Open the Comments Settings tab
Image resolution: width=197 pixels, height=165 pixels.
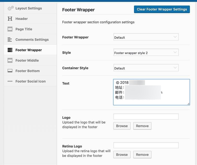pyautogui.click(x=32, y=40)
